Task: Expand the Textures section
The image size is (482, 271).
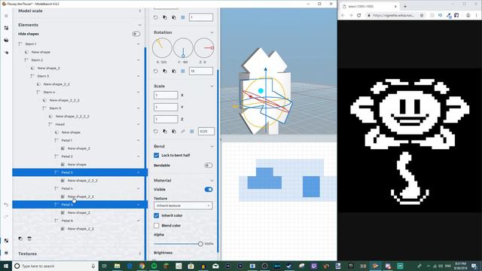Action: pyautogui.click(x=140, y=254)
